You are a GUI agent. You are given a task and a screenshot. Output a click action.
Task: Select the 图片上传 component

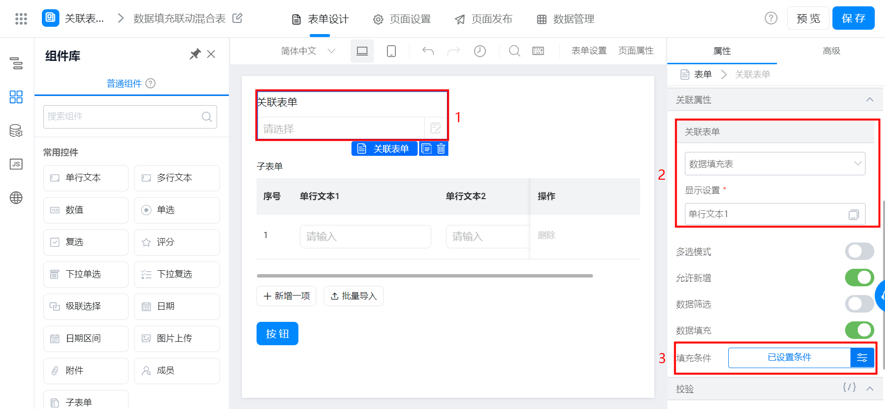click(x=177, y=339)
